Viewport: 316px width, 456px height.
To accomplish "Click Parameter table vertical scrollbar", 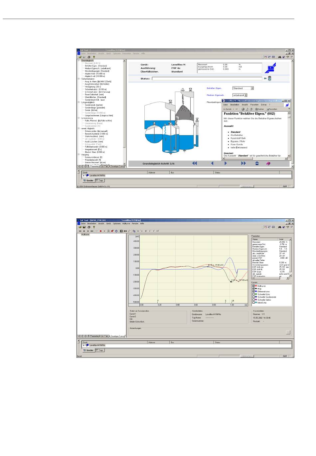I will tap(290, 257).
